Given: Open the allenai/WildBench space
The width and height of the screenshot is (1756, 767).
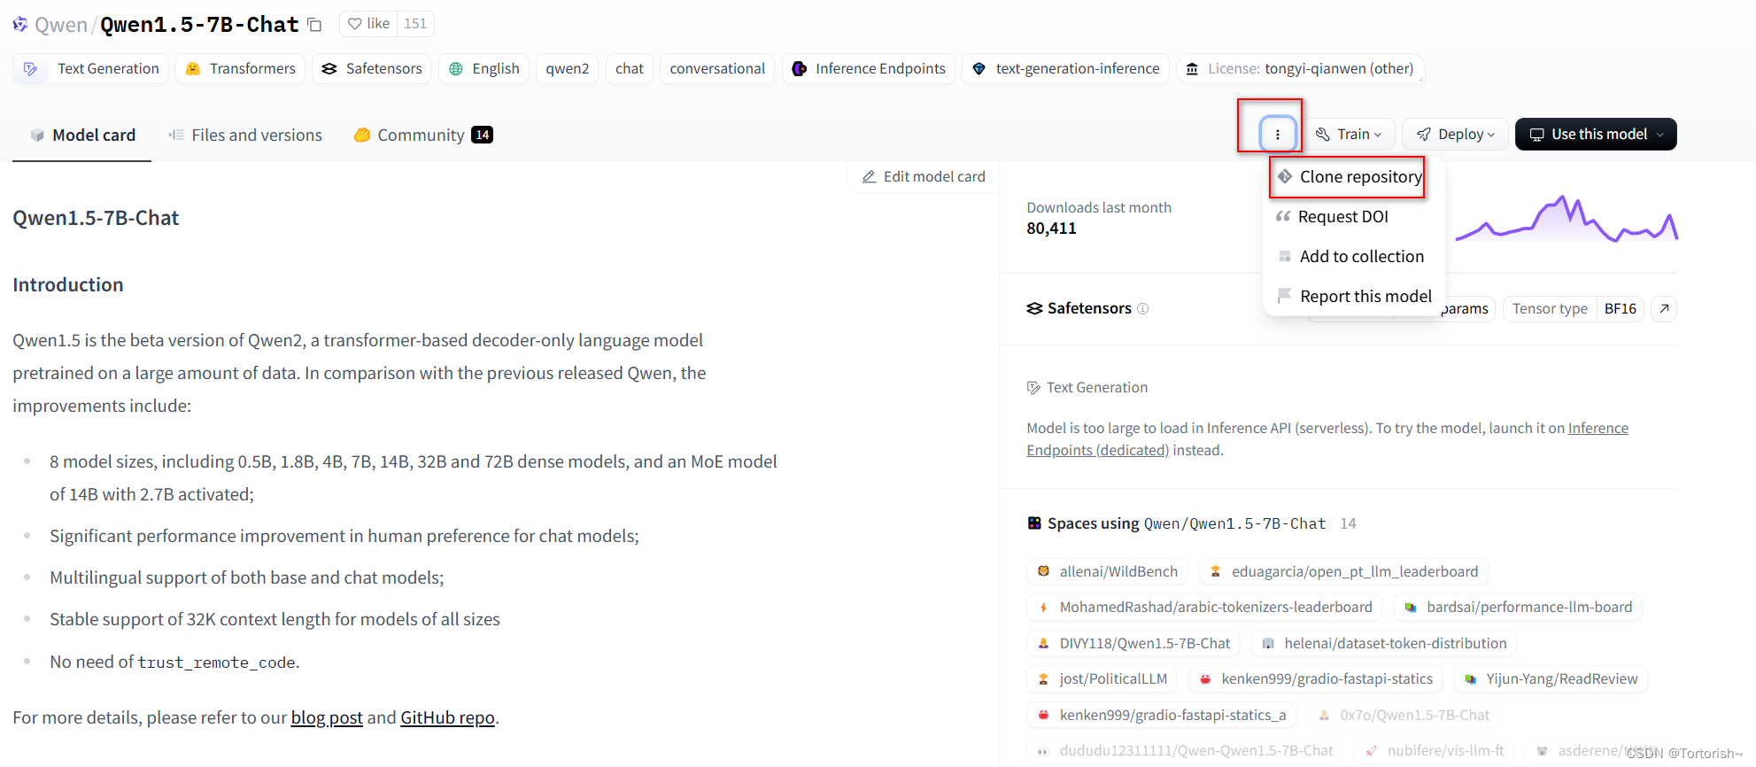Looking at the screenshot, I should pyautogui.click(x=1107, y=571).
